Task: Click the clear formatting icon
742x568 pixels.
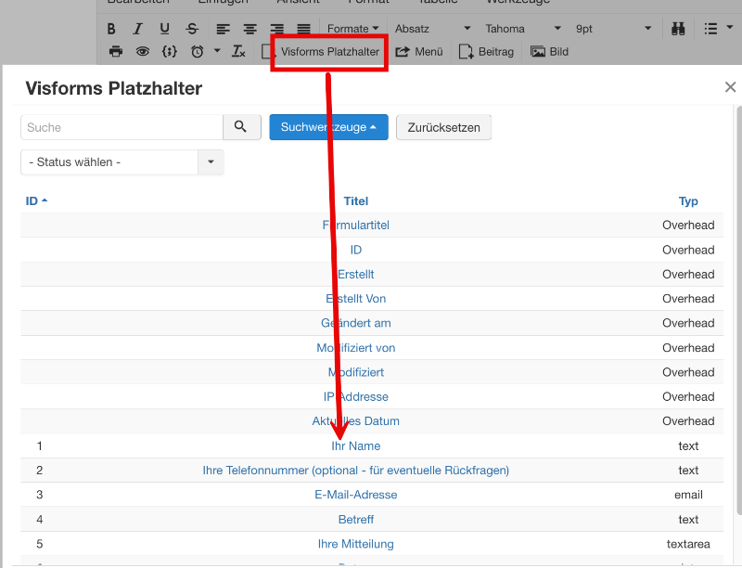Action: point(238,52)
